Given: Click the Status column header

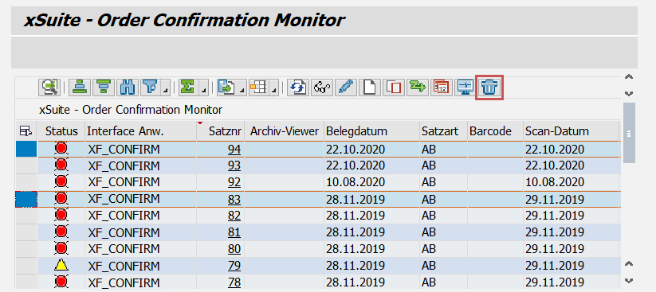Looking at the screenshot, I should [61, 131].
